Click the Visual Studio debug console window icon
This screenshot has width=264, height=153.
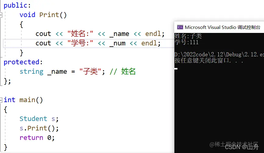tap(180, 27)
